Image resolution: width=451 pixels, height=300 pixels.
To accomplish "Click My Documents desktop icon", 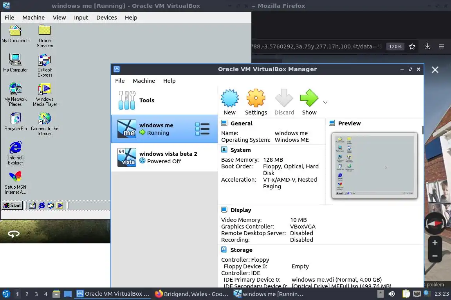I will [x=16, y=34].
